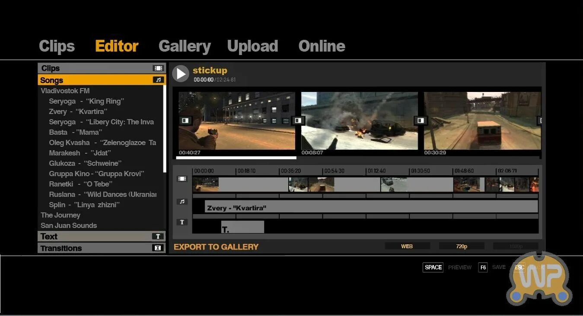Click the transition icon on the Transitions header

[x=158, y=248]
